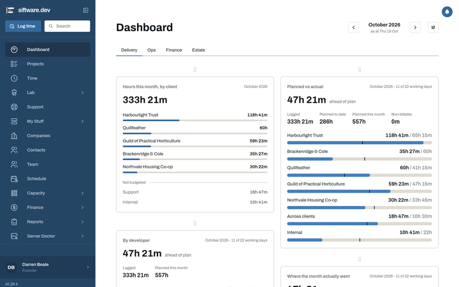Click the October 2026 date label

click(x=384, y=25)
